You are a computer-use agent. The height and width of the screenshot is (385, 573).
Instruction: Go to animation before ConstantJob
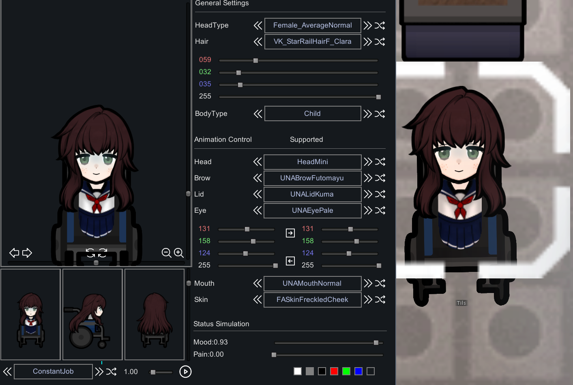pyautogui.click(x=7, y=372)
